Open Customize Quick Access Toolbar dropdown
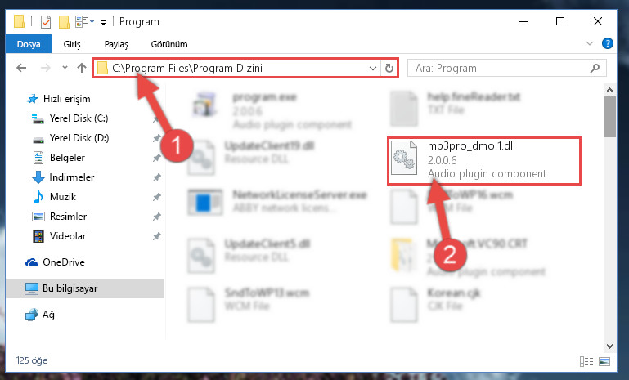This screenshot has height=380, width=629. (104, 22)
